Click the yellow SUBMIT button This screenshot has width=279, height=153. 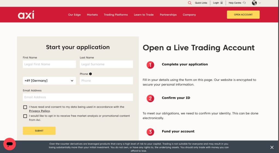[x=39, y=131]
